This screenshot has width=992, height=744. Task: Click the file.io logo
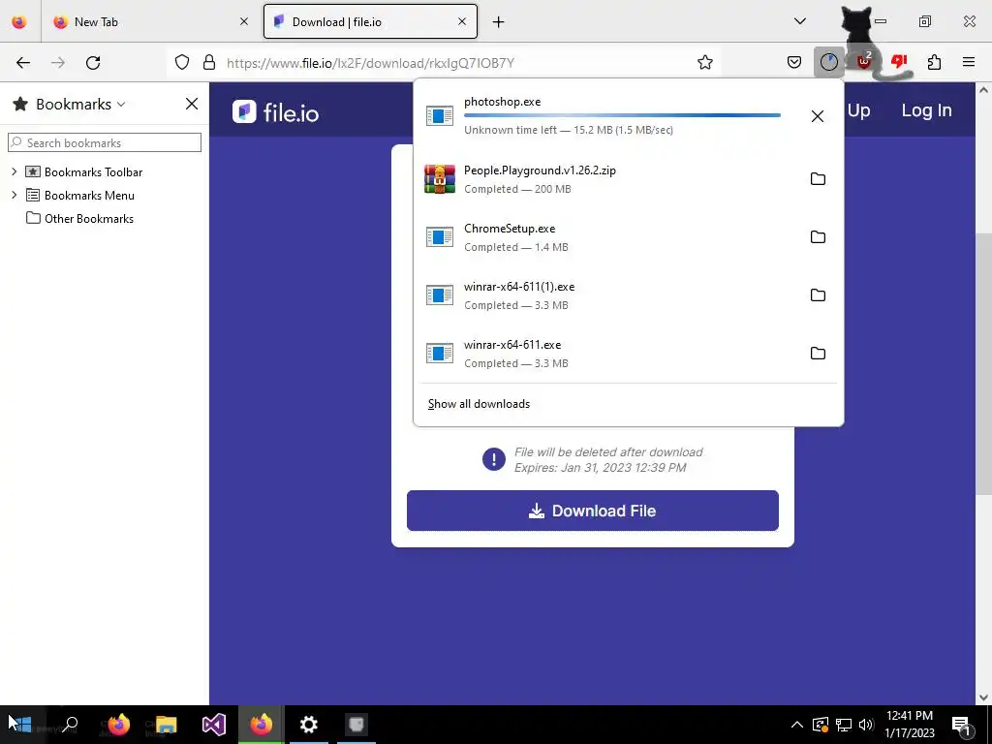click(x=276, y=112)
